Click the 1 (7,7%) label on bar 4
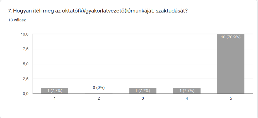Viewport: 258px width, 118px height. (x=187, y=91)
